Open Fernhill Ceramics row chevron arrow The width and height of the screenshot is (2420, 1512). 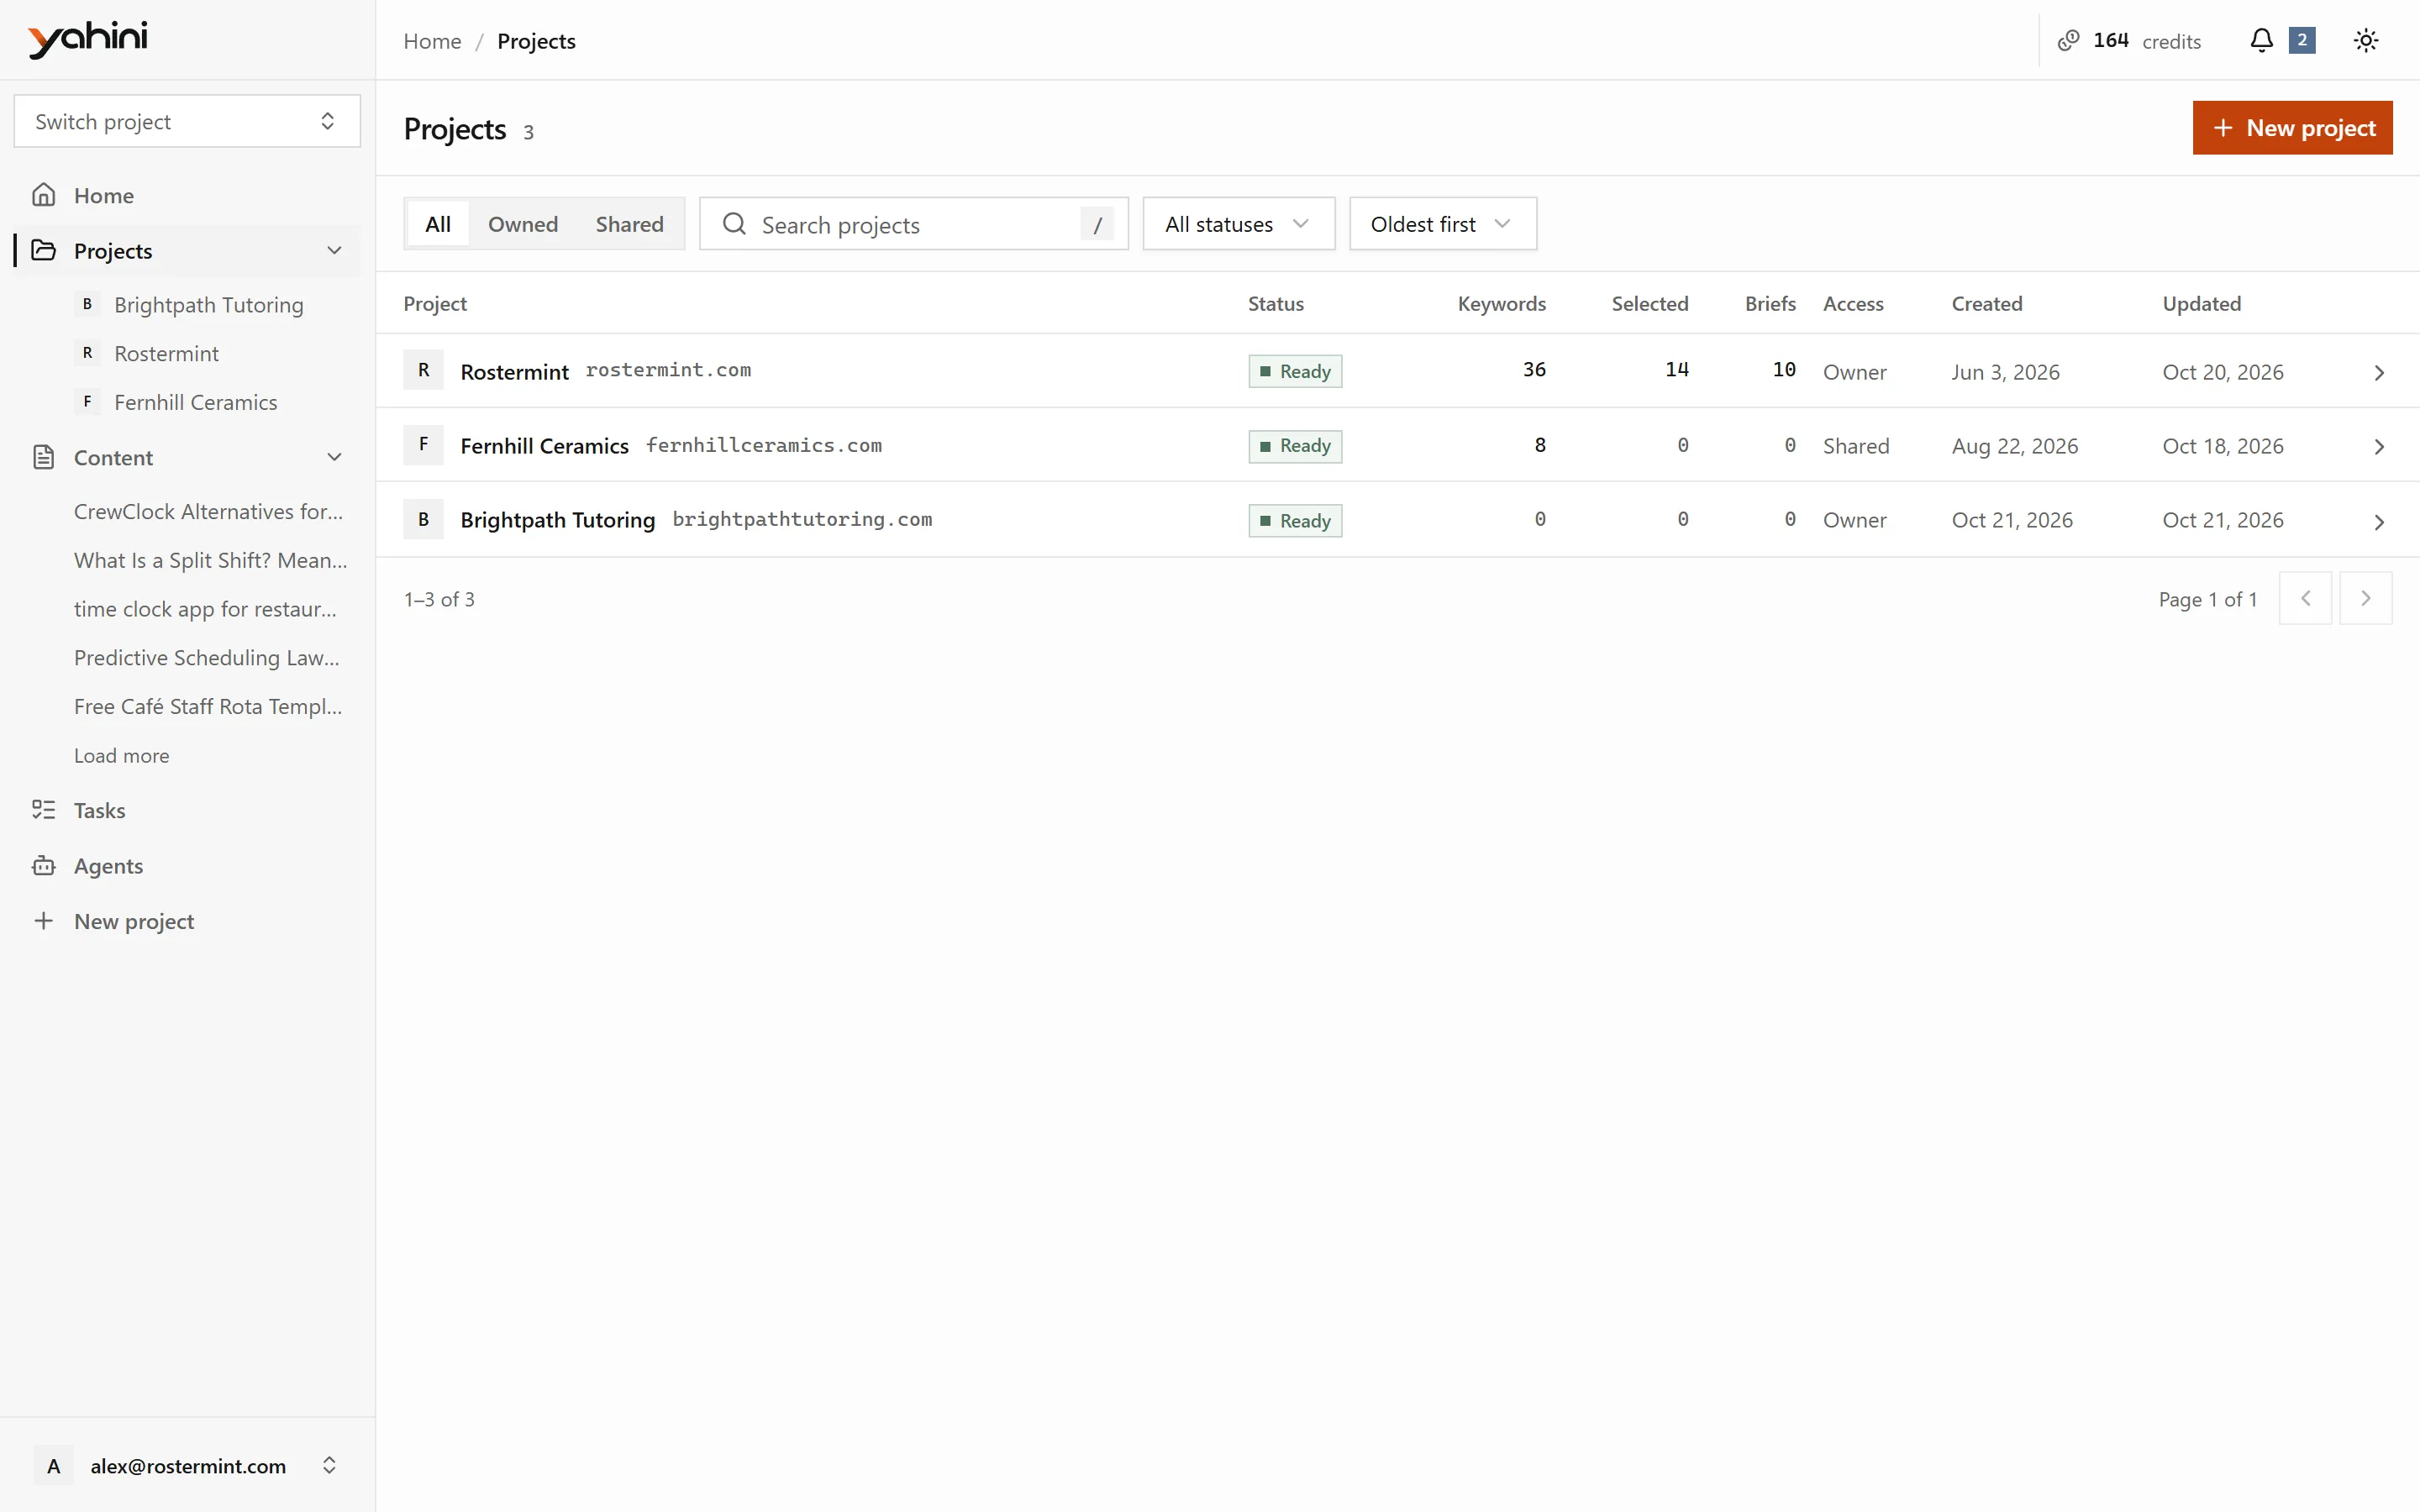pyautogui.click(x=2379, y=447)
